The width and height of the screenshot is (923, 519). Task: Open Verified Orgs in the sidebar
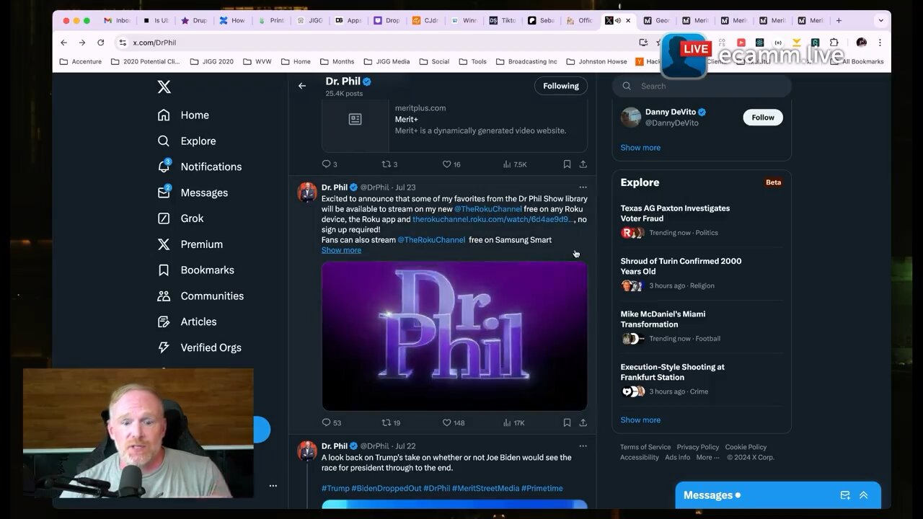200,347
